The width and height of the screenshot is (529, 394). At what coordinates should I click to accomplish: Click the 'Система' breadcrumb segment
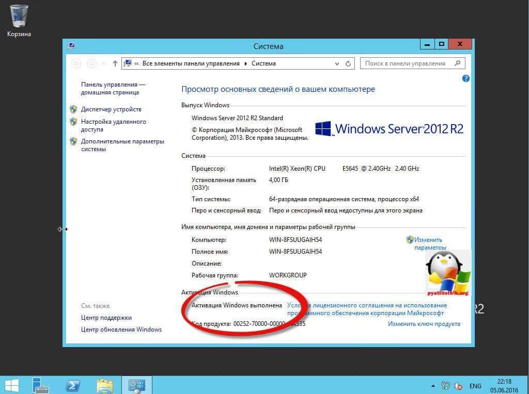(x=263, y=63)
